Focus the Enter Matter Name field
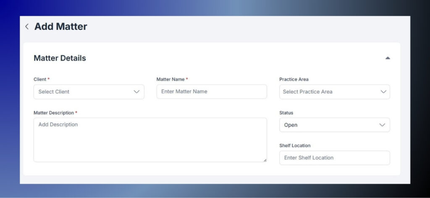The height and width of the screenshot is (198, 430). point(211,91)
